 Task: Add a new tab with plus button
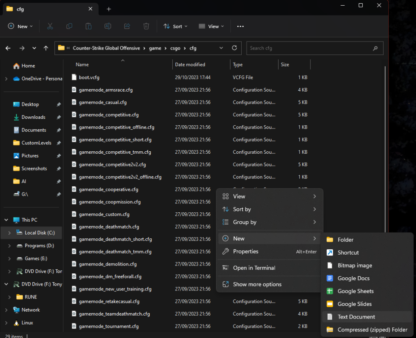[x=109, y=9]
